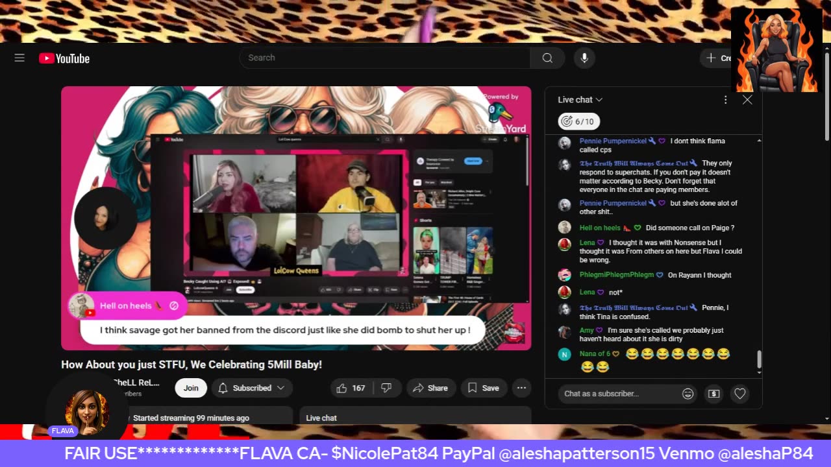Click the Hell on heels avatar in chat

click(565, 228)
